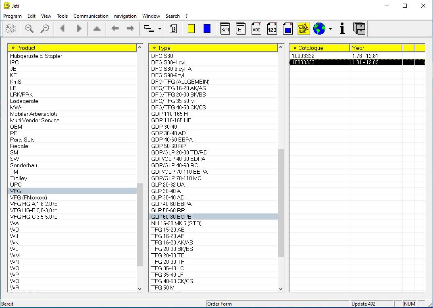Select DFG-TFG (ALLGEMEIN) type
The width and height of the screenshot is (433, 308).
click(213, 82)
